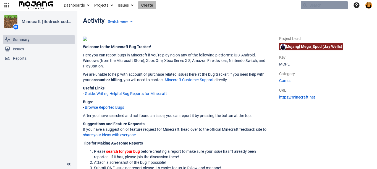Click Tips for Making Awesome Reports heading

[x=113, y=143]
